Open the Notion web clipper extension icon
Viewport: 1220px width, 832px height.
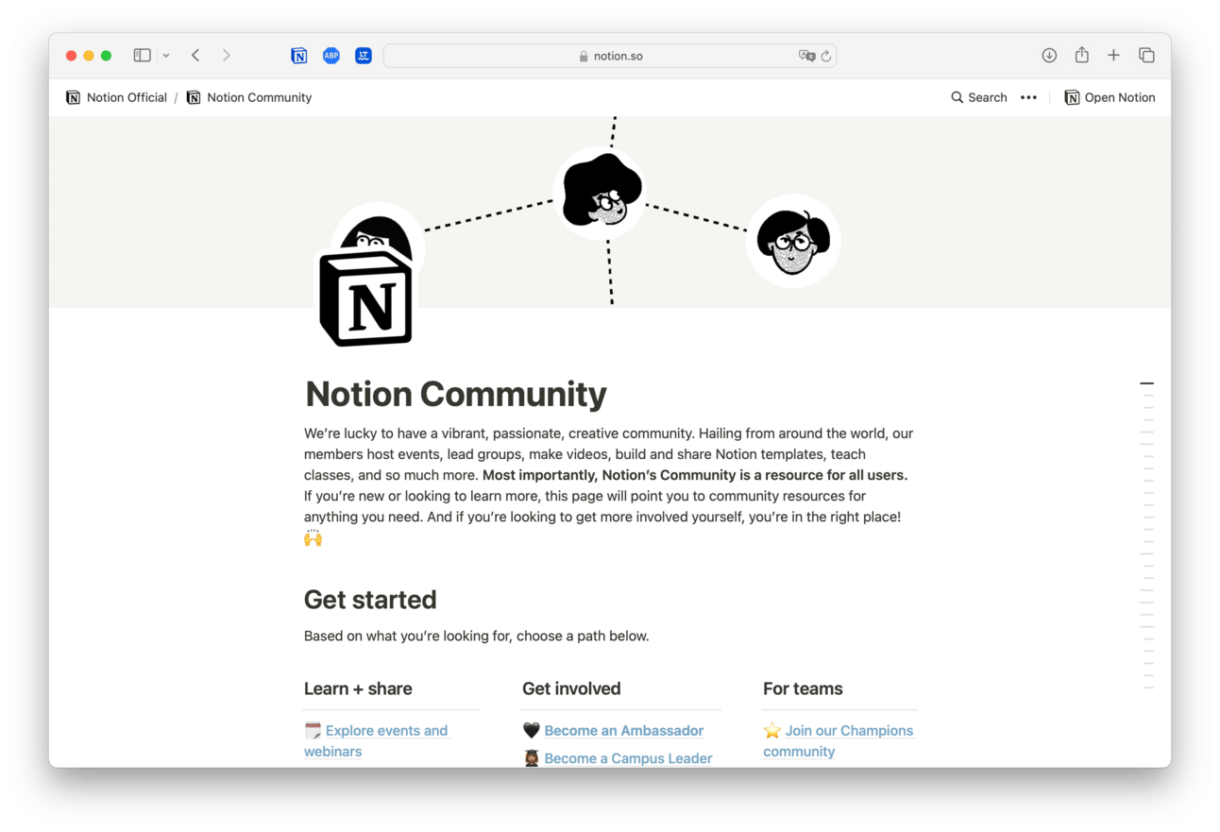[x=299, y=56]
